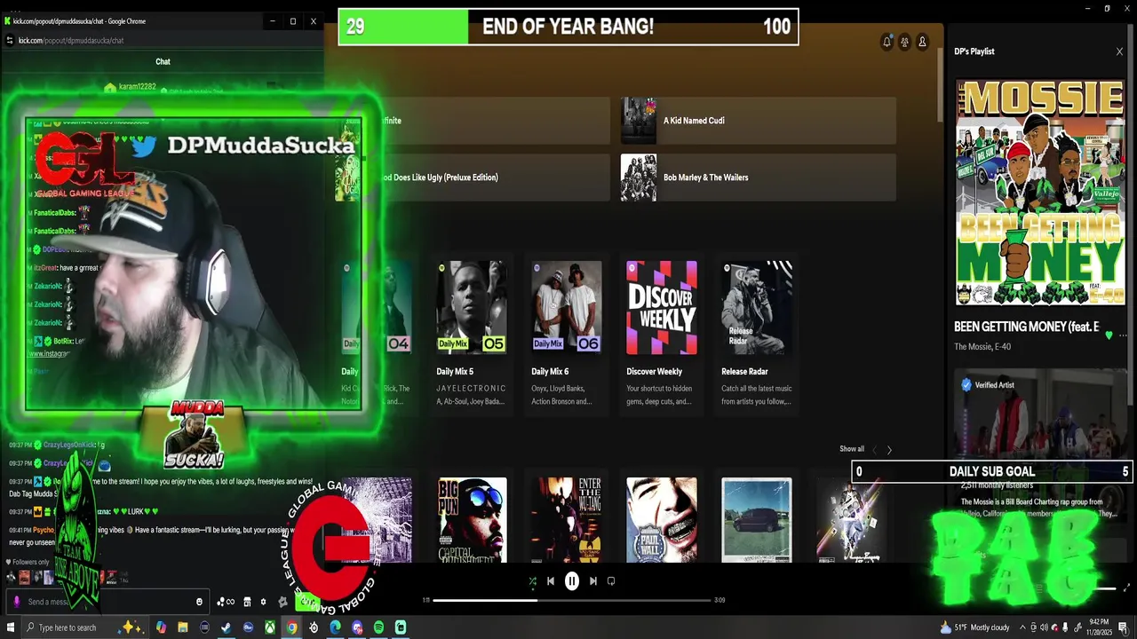This screenshot has width=1137, height=639.
Task: Open Discord from the taskbar
Action: coord(357,627)
